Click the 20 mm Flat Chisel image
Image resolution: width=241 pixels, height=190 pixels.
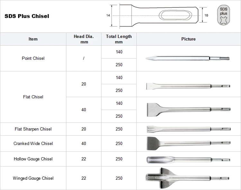188,86
